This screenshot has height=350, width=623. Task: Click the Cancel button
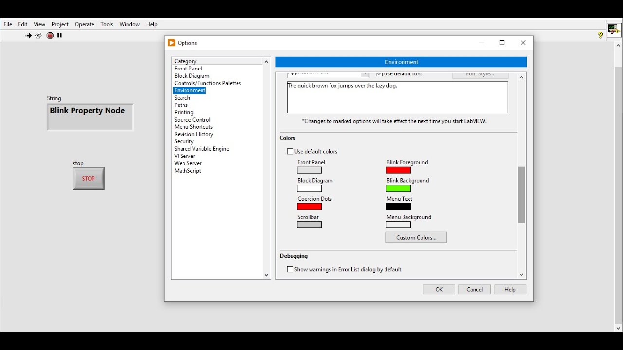[475, 290]
